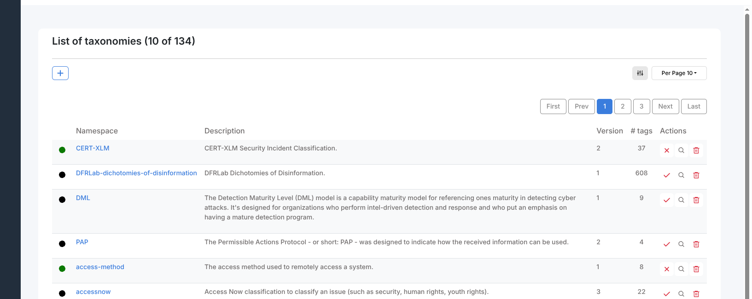
Task: Enable DML taxonomy with checkmark icon
Action: (x=666, y=200)
